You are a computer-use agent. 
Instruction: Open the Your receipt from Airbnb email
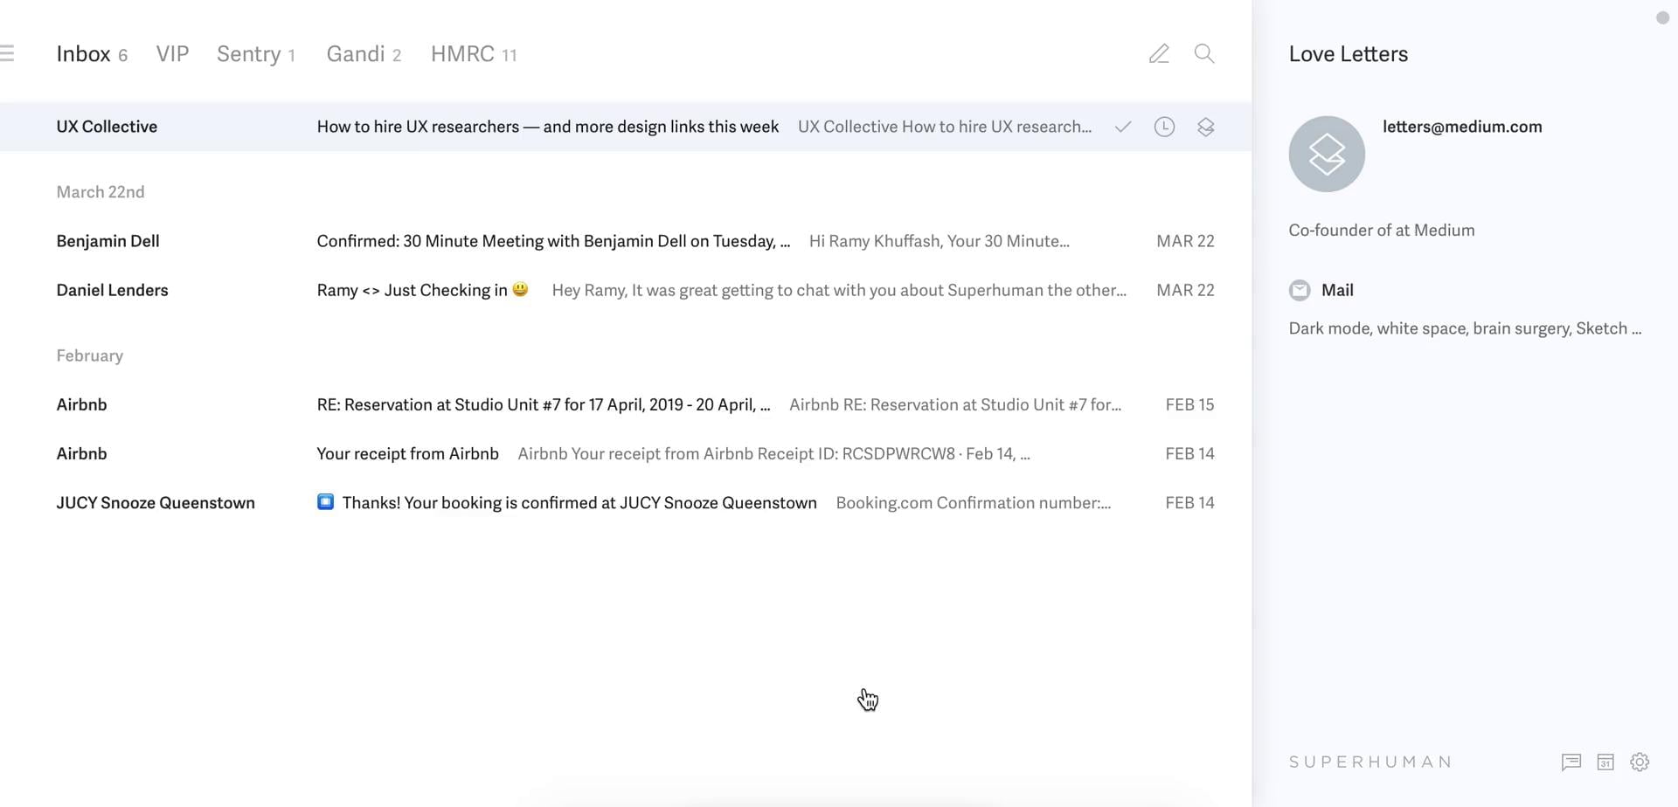(x=626, y=453)
